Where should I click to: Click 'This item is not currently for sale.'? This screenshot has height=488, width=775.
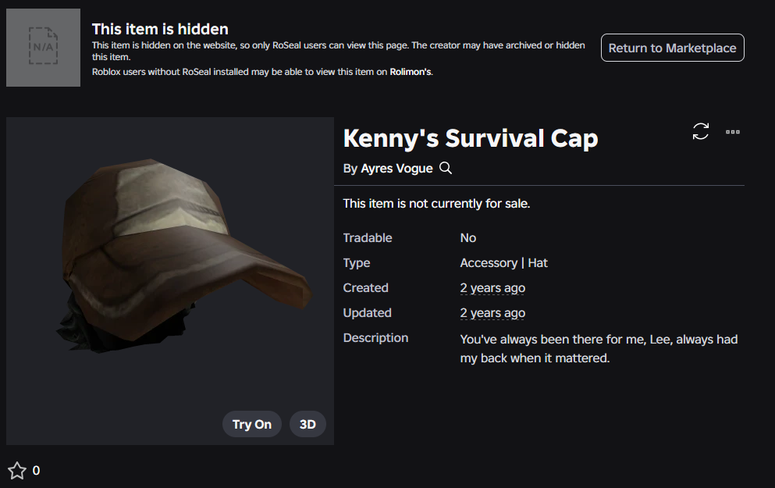click(x=436, y=203)
